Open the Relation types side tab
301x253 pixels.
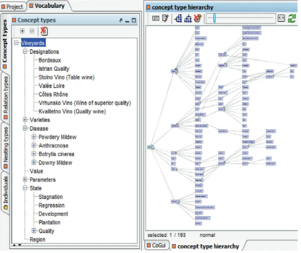coord(5,98)
